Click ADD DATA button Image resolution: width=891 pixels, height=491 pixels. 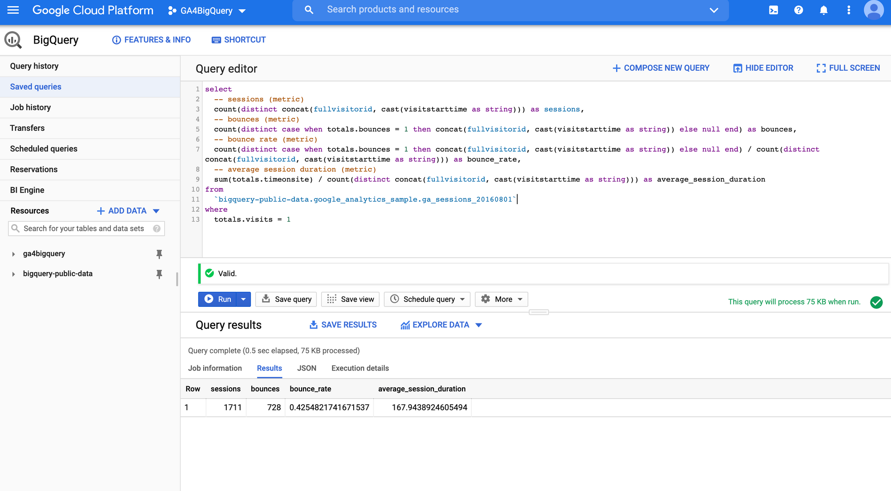pyautogui.click(x=122, y=211)
